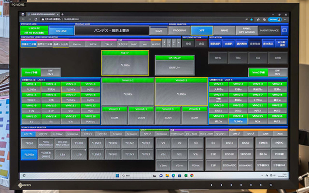Click the TIMER source in right panel

point(261,143)
